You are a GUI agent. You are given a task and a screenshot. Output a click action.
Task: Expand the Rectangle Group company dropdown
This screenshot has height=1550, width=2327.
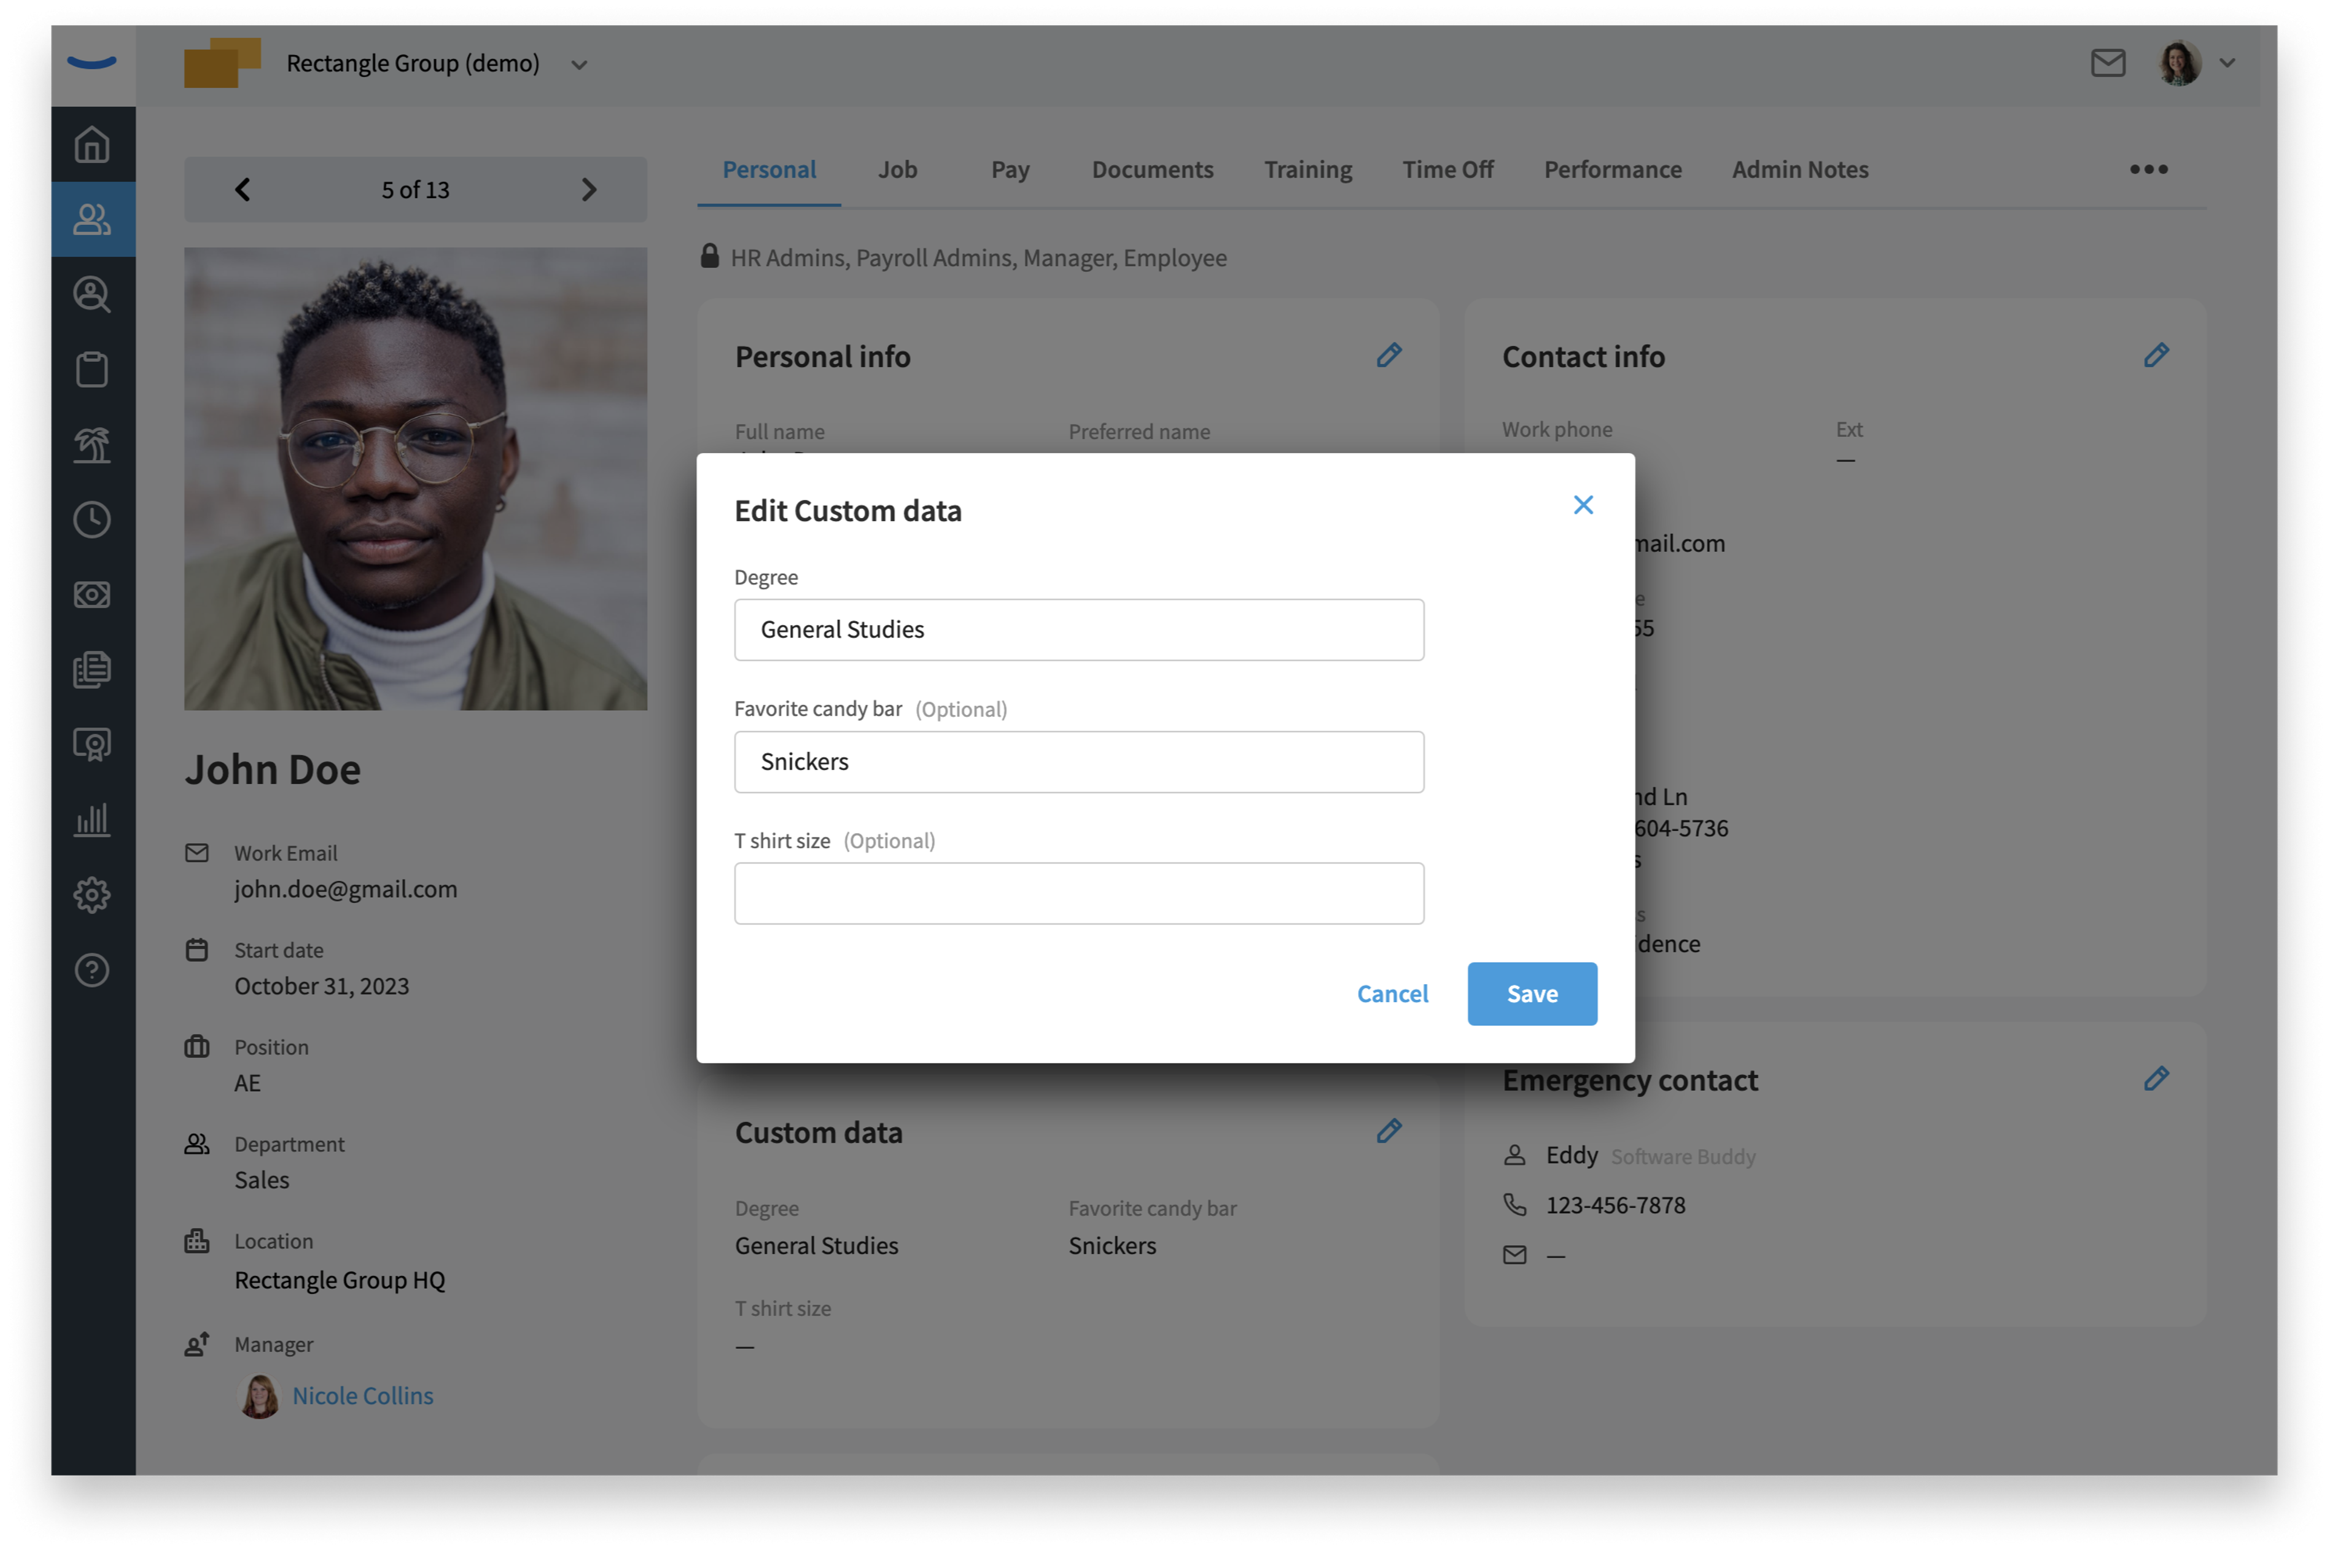click(579, 65)
